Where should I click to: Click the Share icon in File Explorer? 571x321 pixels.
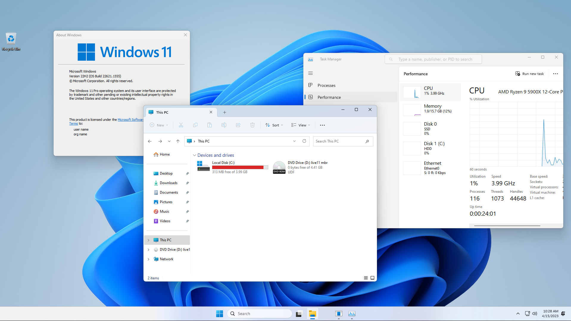238,125
